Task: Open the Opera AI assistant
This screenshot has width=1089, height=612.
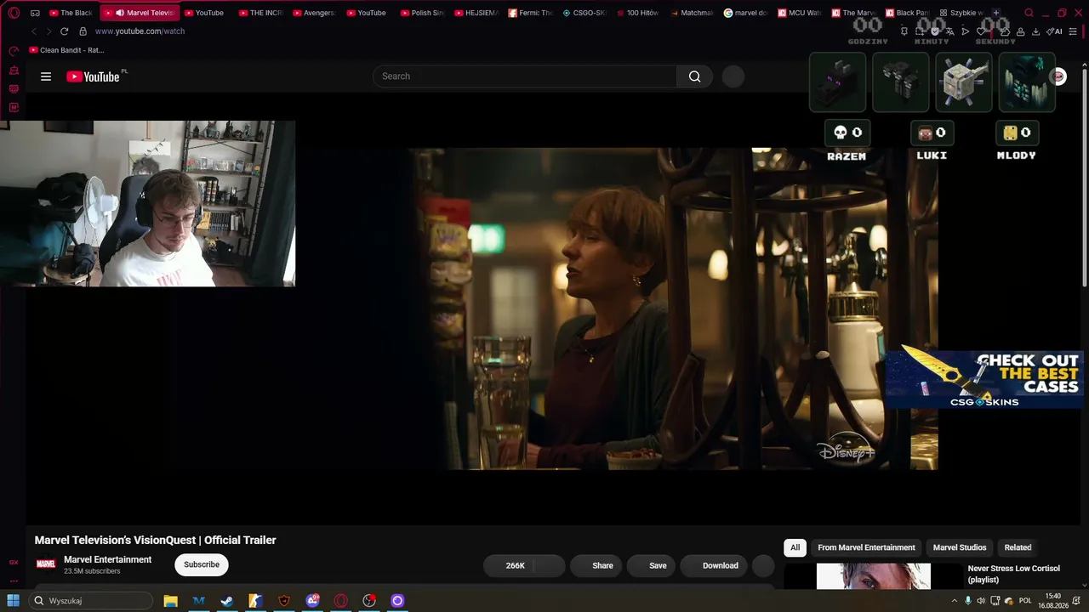Action: coord(1055,31)
